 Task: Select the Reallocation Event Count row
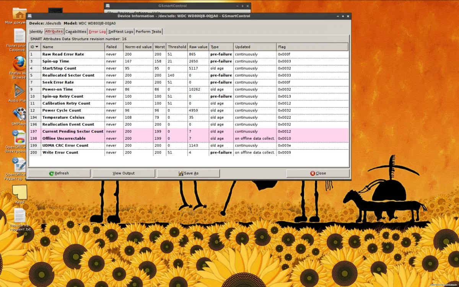189,124
